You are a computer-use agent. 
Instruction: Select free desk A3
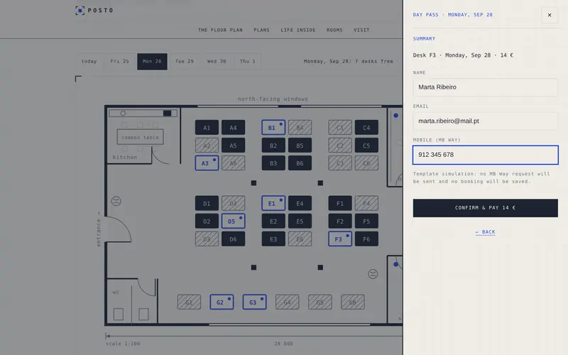207,163
